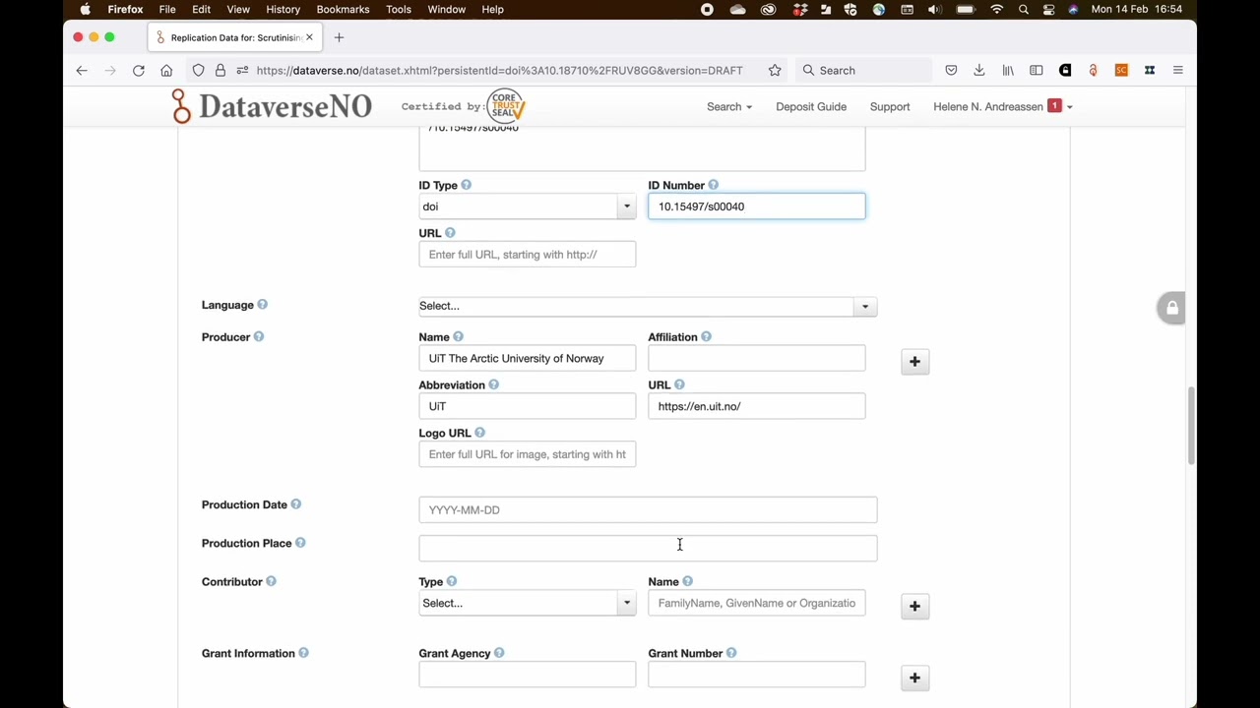Show Grant Information help icon

pyautogui.click(x=303, y=653)
